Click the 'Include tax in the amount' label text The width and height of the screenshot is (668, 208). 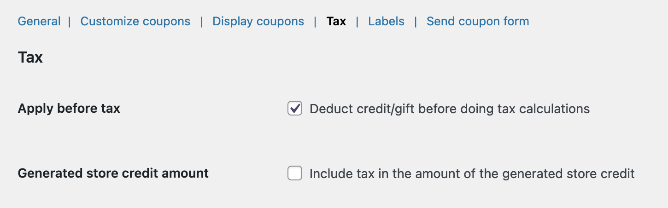pos(472,173)
